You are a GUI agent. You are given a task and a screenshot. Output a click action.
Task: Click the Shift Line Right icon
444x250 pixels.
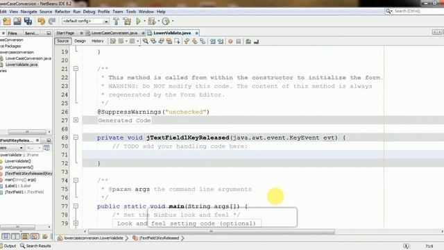[x=221, y=42]
